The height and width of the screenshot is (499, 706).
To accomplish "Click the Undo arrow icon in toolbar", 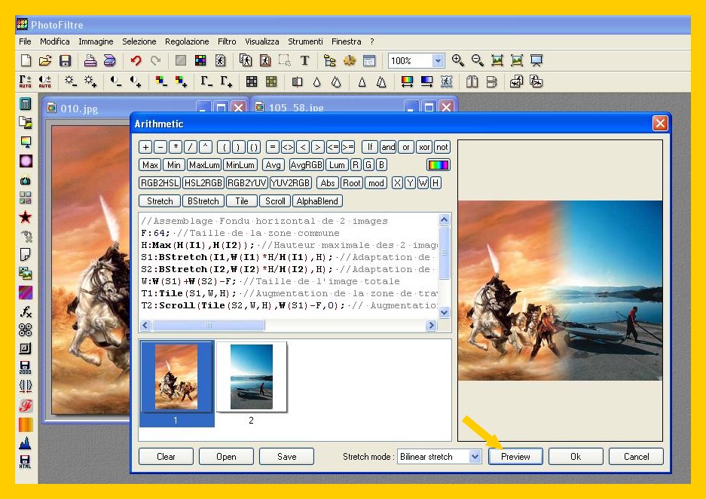I will pyautogui.click(x=136, y=61).
